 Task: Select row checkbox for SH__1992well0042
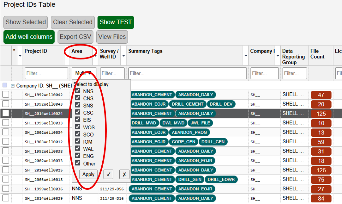tap(6, 95)
